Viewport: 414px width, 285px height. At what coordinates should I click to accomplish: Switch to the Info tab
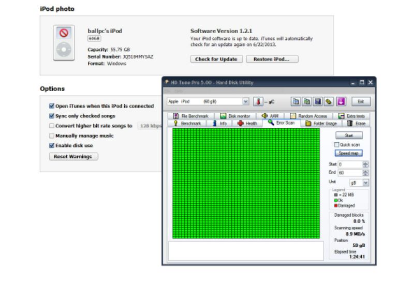pos(219,123)
